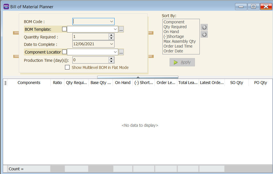Open Component Location browse ellipsis button

pos(121,52)
